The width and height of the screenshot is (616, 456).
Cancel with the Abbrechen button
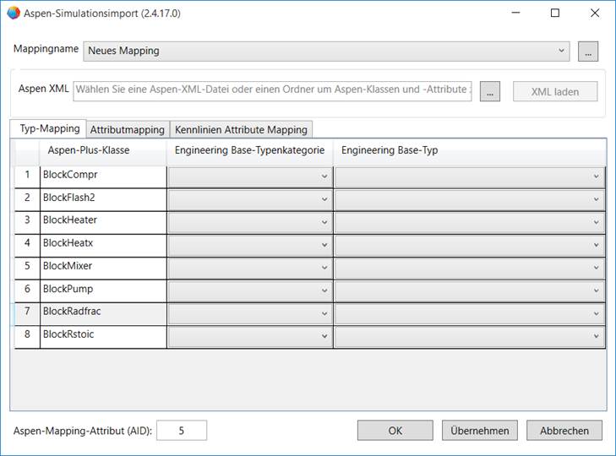564,431
